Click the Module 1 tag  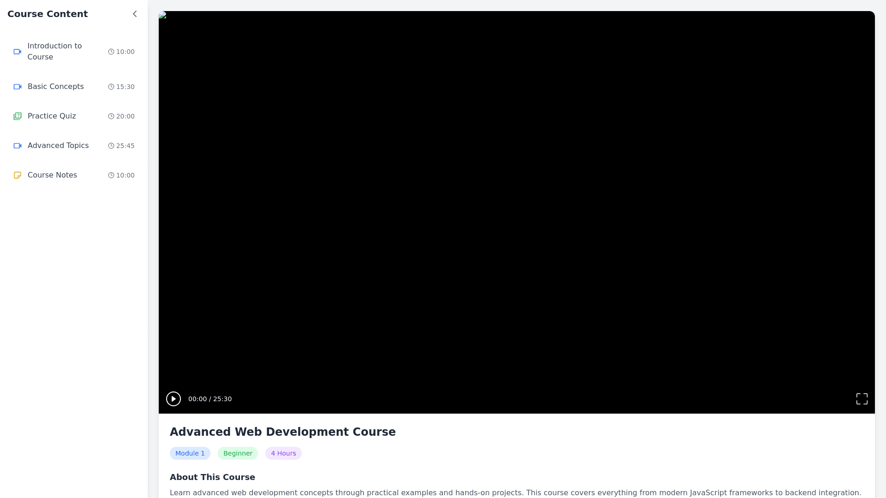point(190,453)
